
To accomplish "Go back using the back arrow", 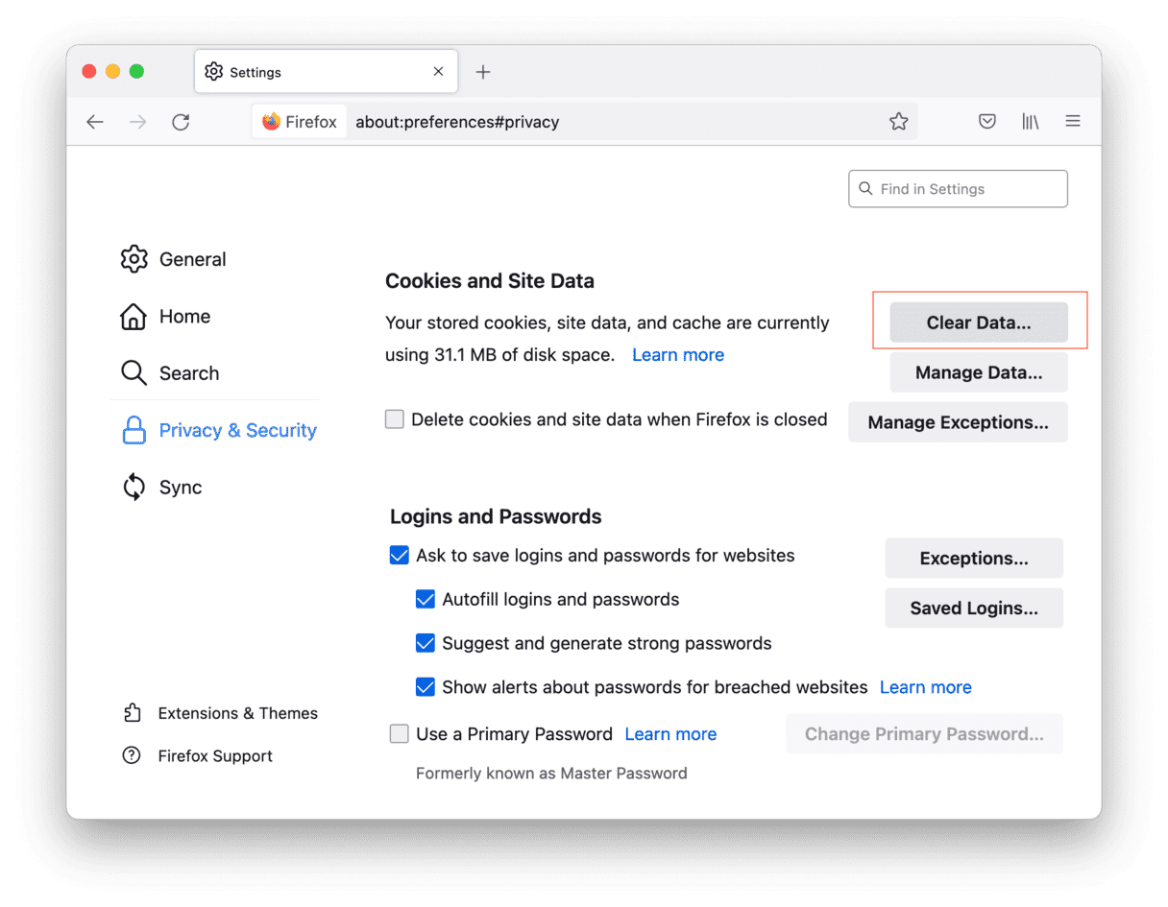I will (94, 122).
